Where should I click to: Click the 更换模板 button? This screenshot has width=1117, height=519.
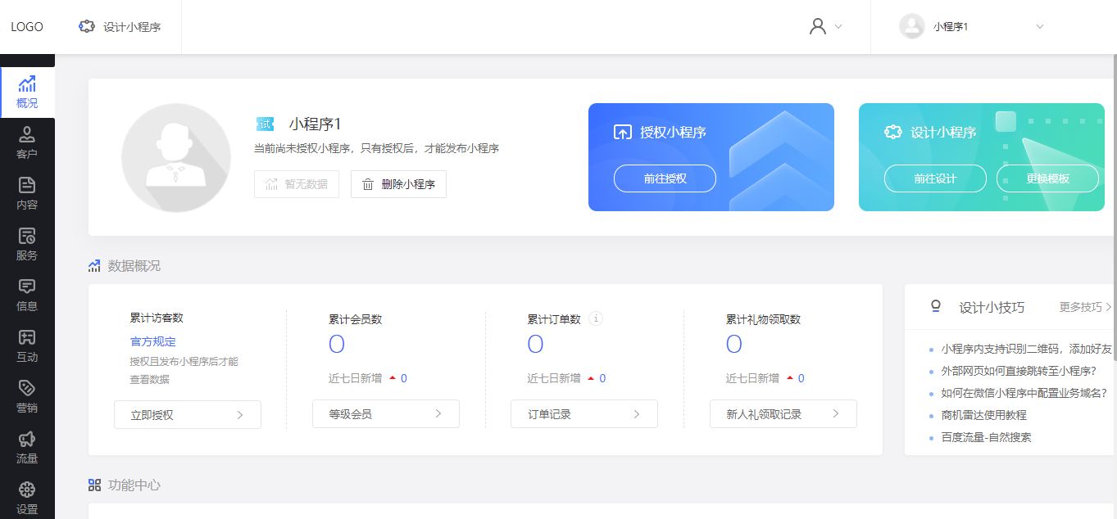tap(1047, 178)
